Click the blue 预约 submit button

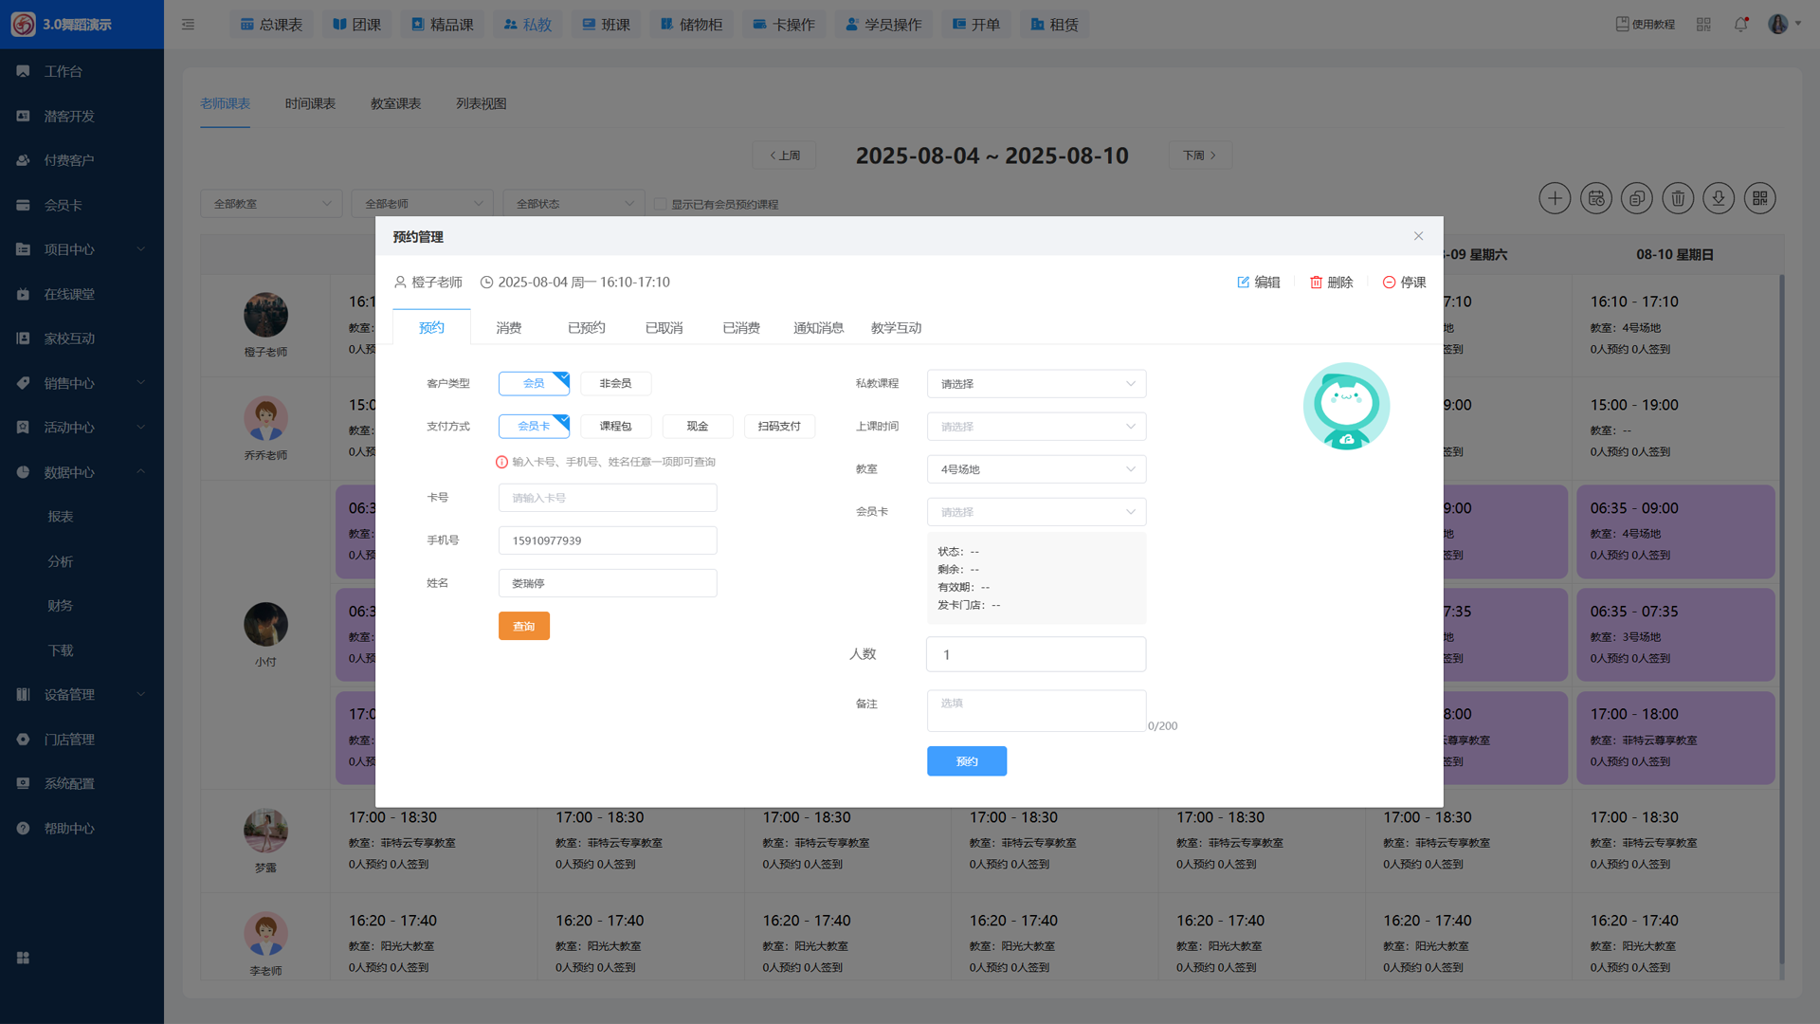[966, 761]
